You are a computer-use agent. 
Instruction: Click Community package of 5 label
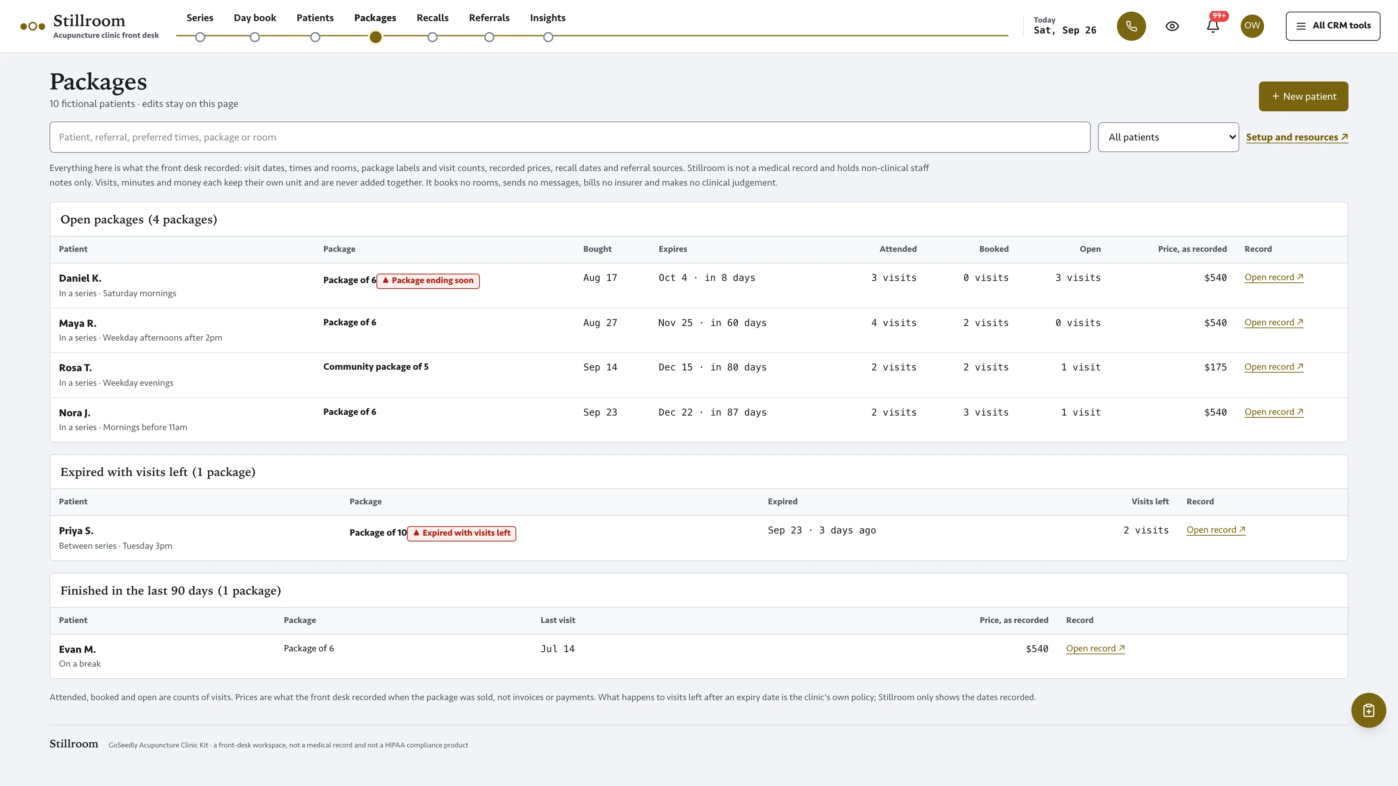coord(376,367)
